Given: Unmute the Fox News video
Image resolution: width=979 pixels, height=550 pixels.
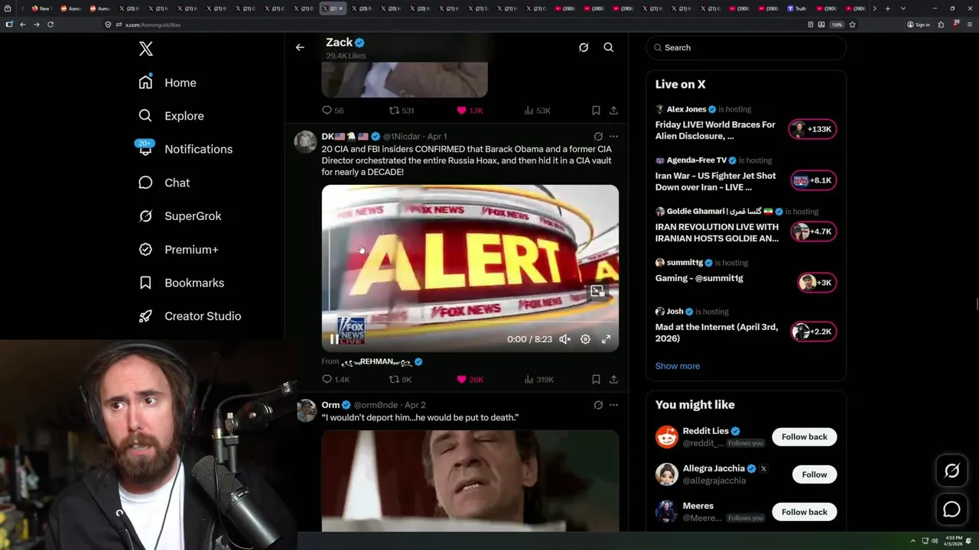Looking at the screenshot, I should [564, 339].
